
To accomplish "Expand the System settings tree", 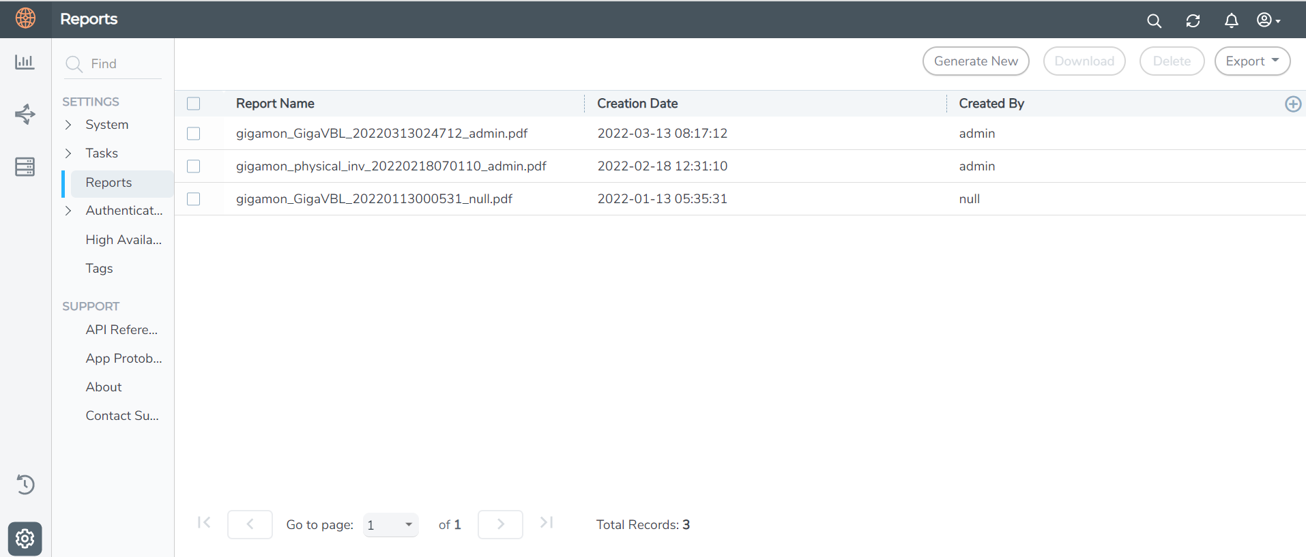I will tap(68, 125).
